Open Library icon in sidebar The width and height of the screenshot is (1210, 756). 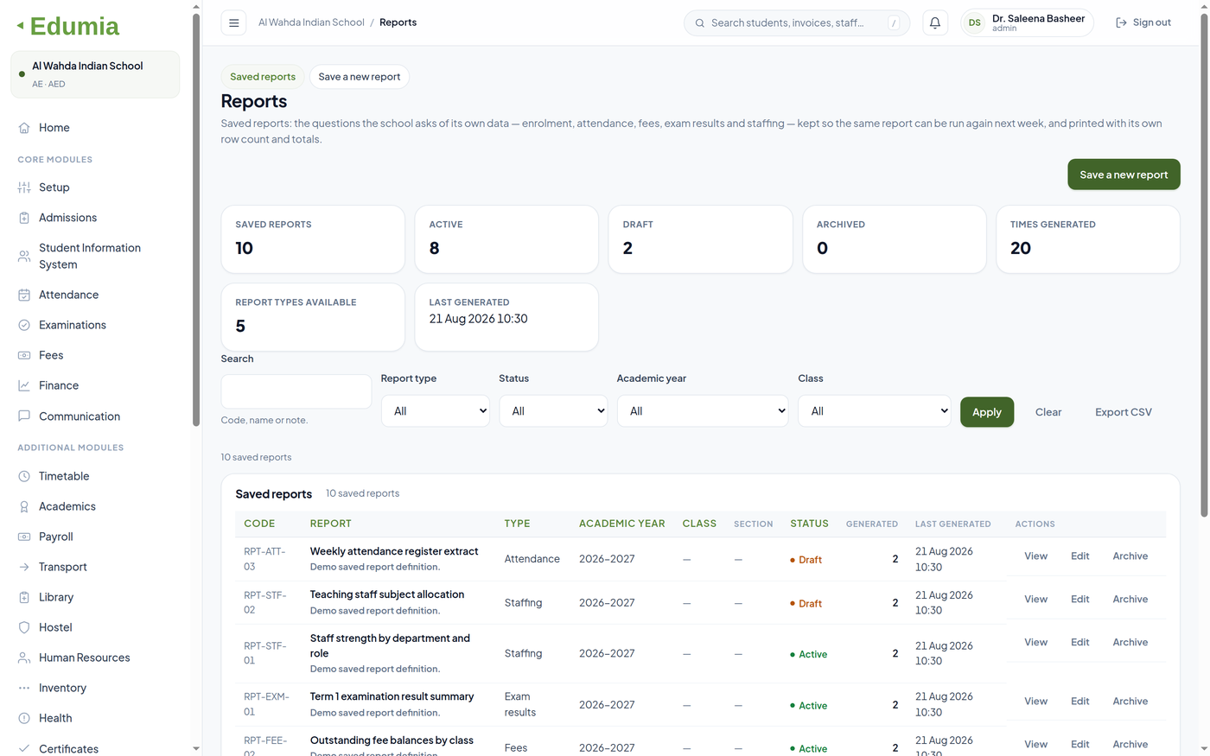coord(24,597)
